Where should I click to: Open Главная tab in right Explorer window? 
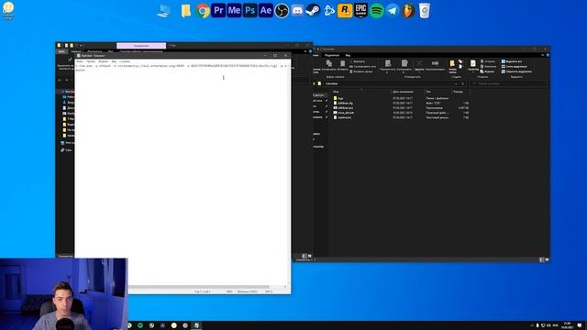[316, 55]
